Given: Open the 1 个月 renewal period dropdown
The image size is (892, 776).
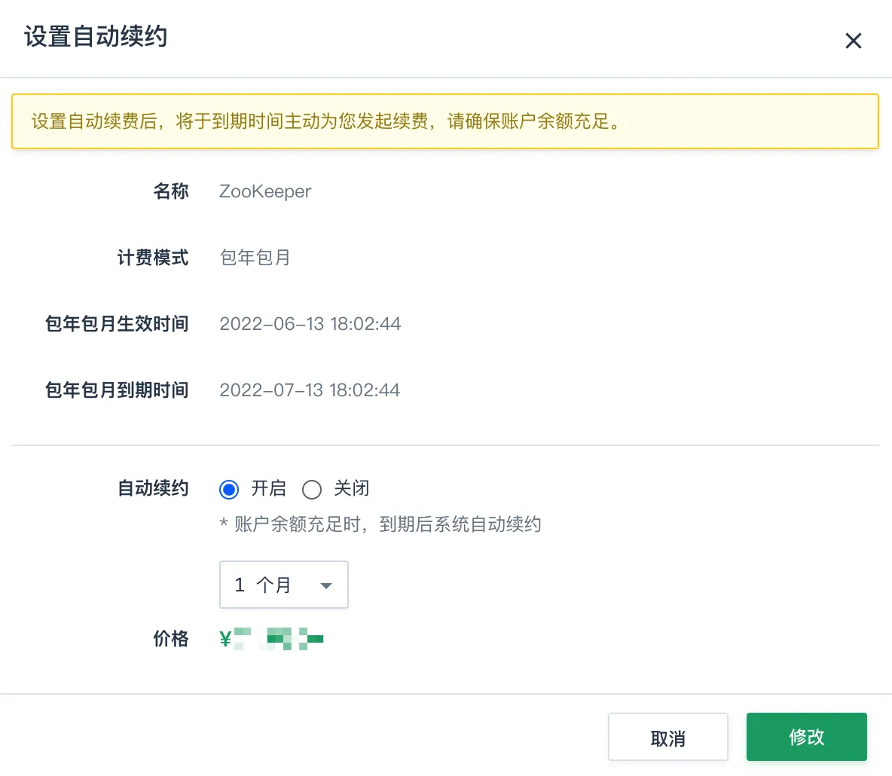Looking at the screenshot, I should click(284, 585).
